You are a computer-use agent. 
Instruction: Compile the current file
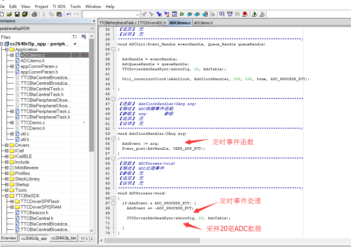(x=222, y=14)
